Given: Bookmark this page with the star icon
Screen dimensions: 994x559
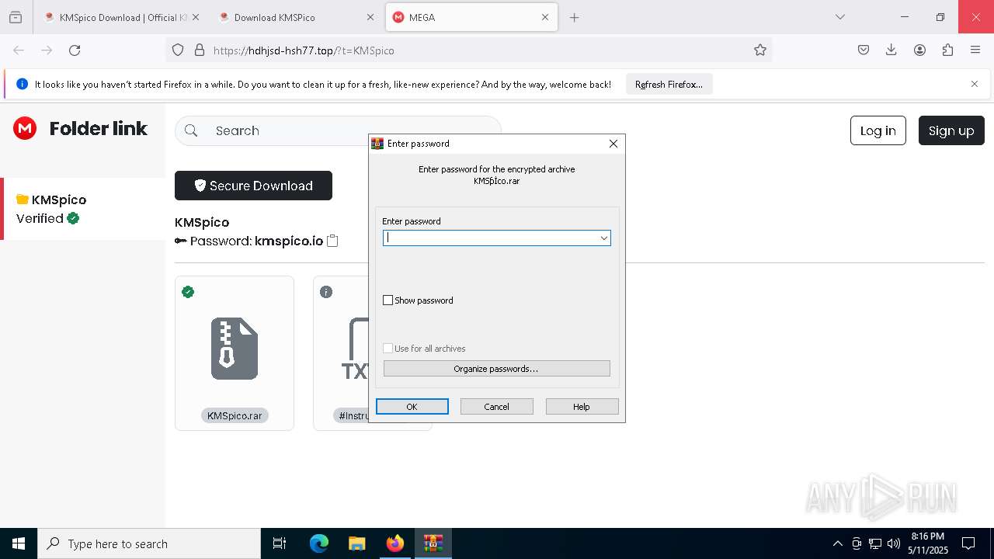Looking at the screenshot, I should pyautogui.click(x=760, y=50).
